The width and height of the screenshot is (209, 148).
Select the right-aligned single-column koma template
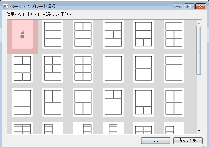(83, 128)
